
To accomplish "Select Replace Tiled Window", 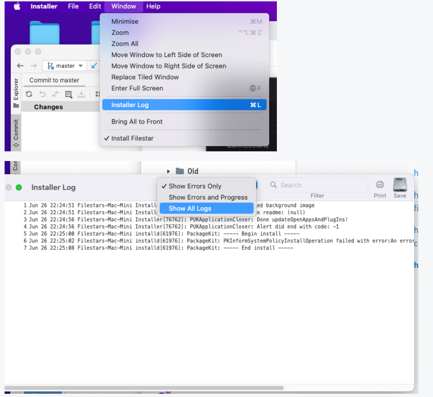I will (184, 77).
